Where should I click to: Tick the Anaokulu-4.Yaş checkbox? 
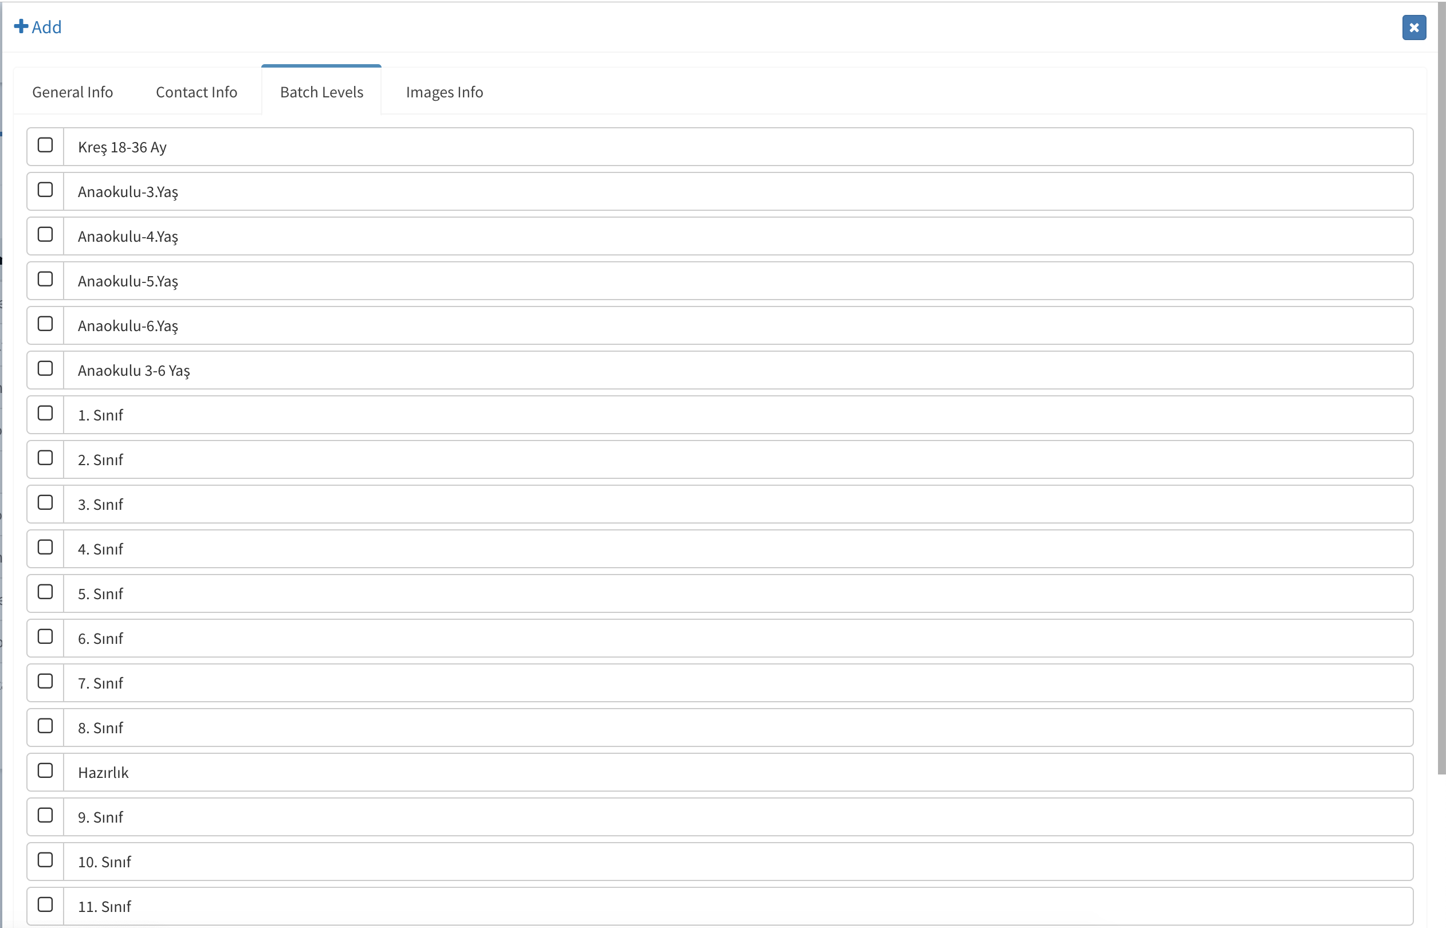[45, 234]
